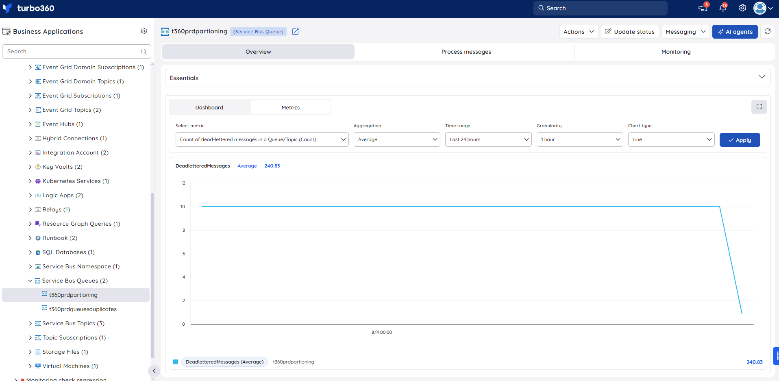This screenshot has height=381, width=779.
Task: Click the Service Bus Queue icon beside title
Action: tap(165, 32)
